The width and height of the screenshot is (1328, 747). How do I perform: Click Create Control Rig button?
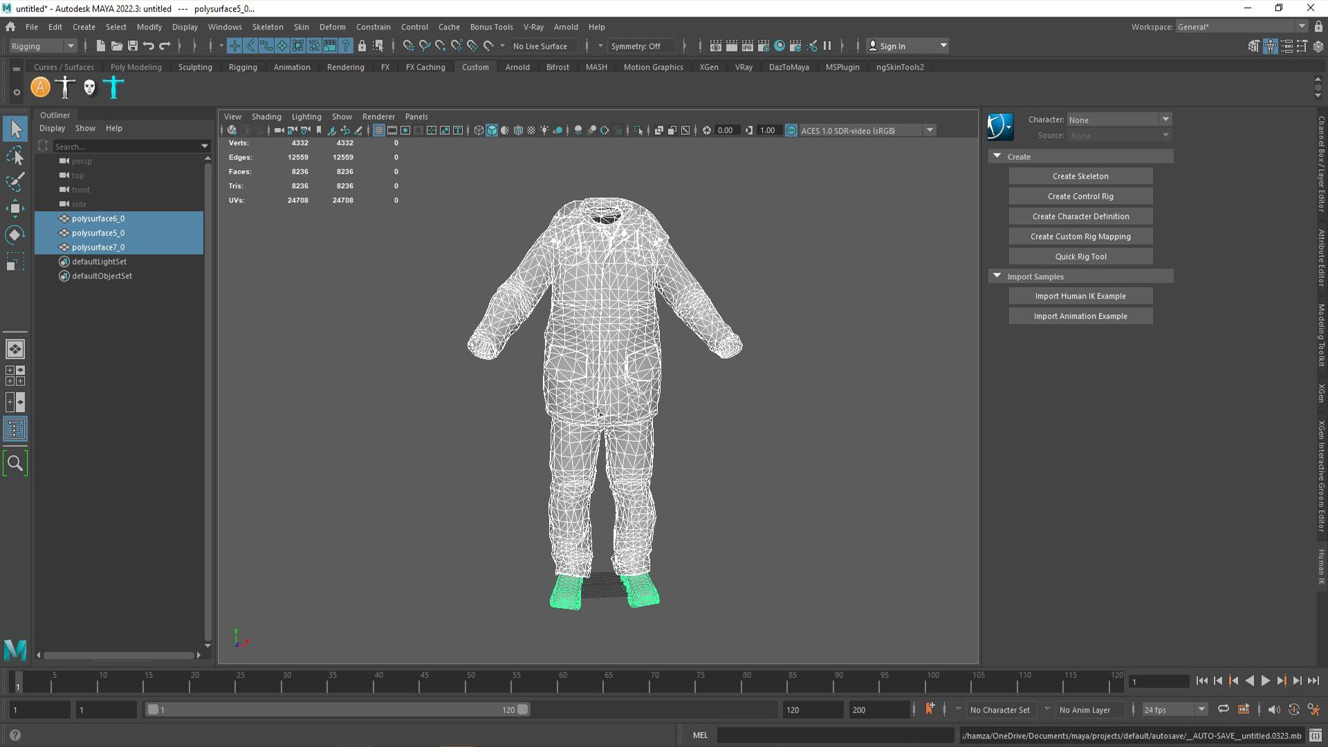click(x=1080, y=196)
